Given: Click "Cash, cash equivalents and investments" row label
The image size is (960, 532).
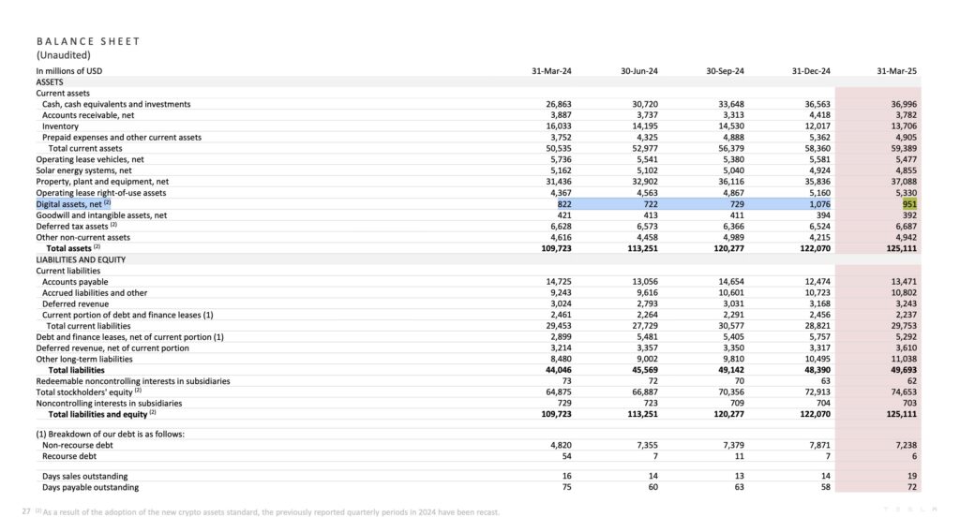Looking at the screenshot, I should [116, 105].
